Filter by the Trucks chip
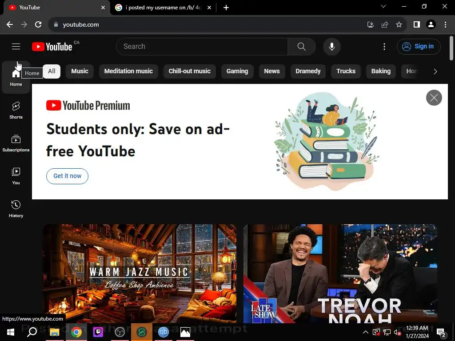 click(346, 71)
